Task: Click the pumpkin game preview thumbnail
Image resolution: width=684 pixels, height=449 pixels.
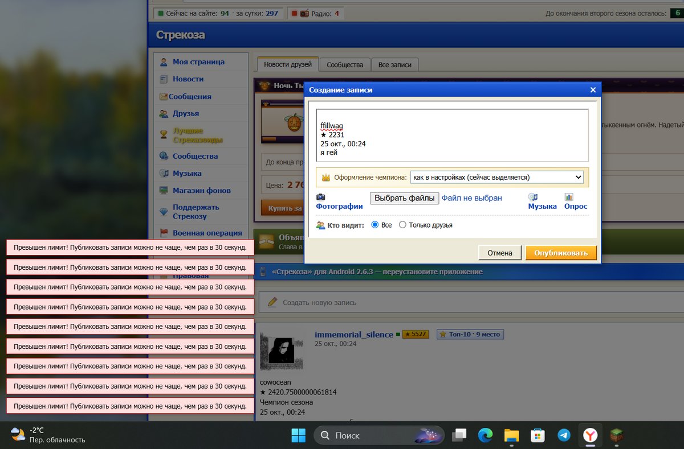Action: pyautogui.click(x=282, y=122)
